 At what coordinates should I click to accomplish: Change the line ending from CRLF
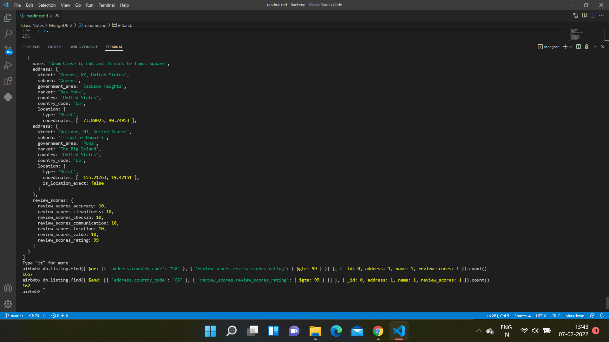(556, 316)
